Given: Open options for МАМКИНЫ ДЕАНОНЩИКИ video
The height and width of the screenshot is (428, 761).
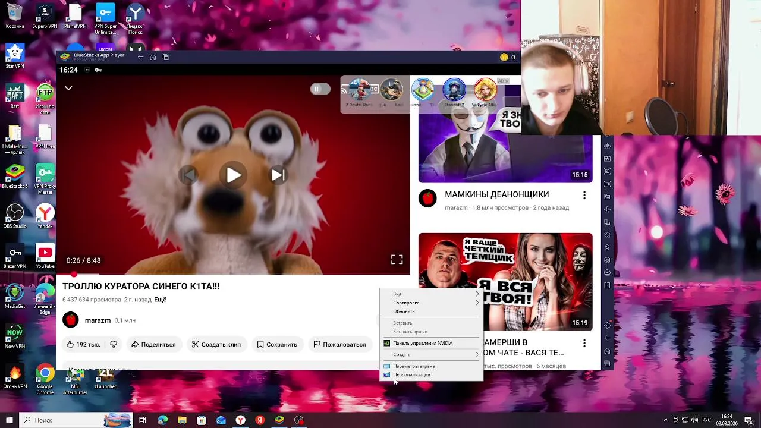Looking at the screenshot, I should pyautogui.click(x=584, y=196).
